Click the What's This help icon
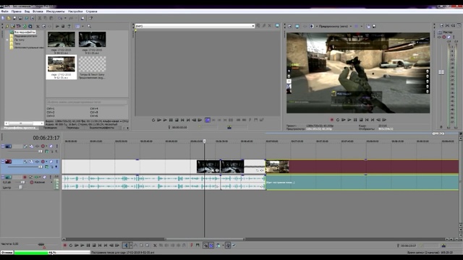 (90, 18)
